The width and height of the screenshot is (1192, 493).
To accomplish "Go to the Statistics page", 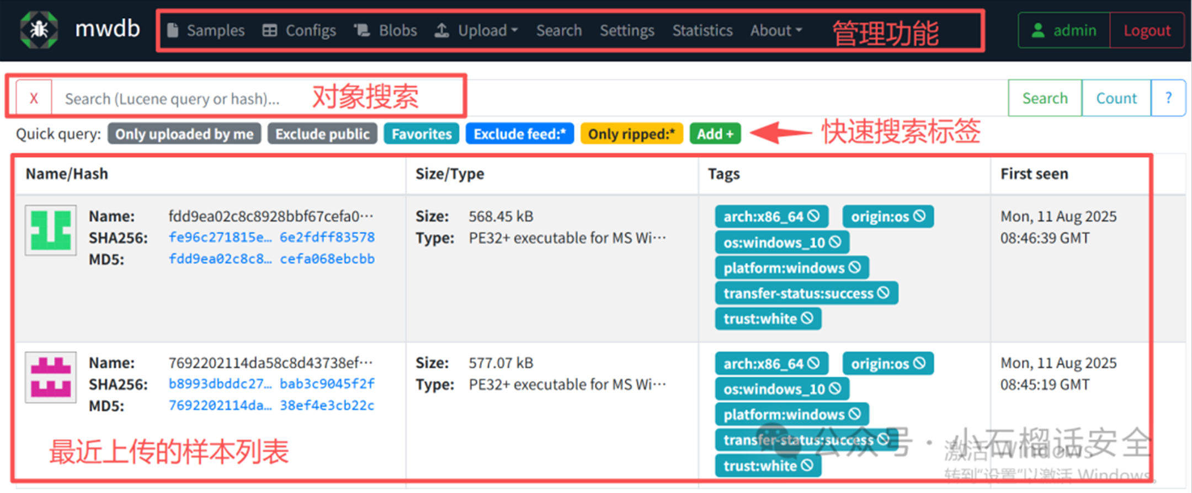I will 702,30.
